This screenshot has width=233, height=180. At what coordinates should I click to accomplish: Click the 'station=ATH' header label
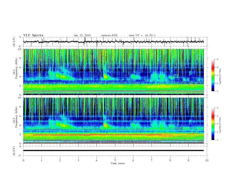click(109, 35)
